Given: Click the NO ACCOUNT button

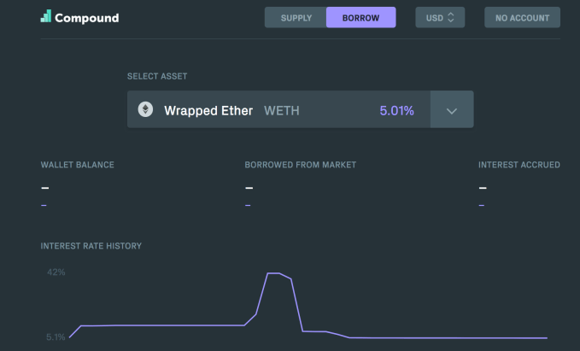Looking at the screenshot, I should click(x=522, y=17).
